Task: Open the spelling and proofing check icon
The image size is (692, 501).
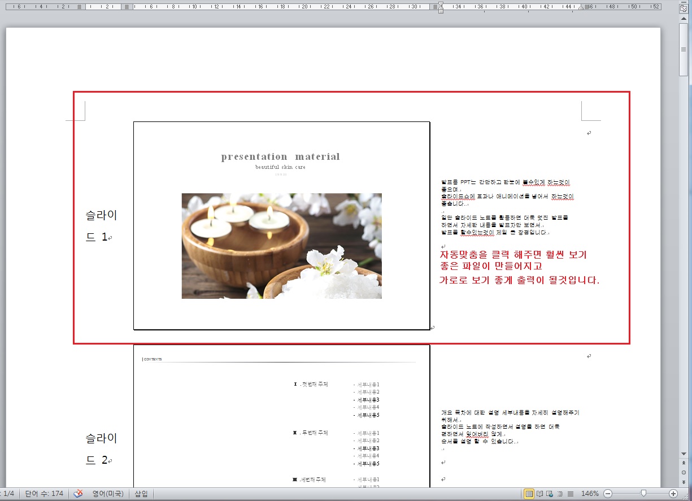Action: pyautogui.click(x=79, y=494)
